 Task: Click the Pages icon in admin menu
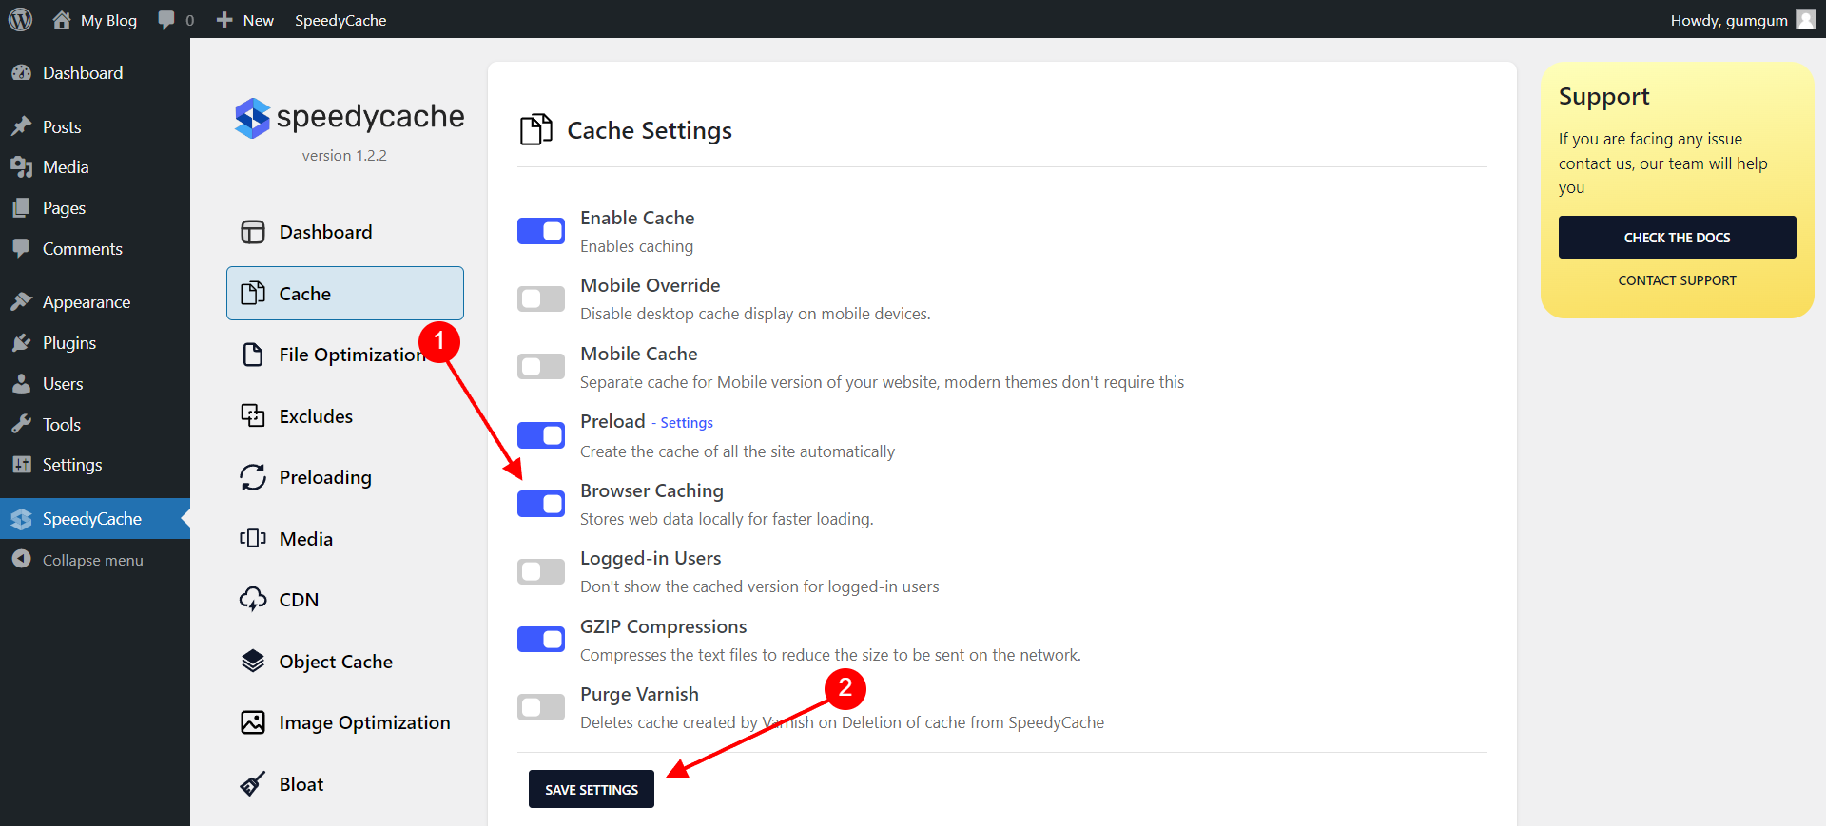pyautogui.click(x=21, y=208)
